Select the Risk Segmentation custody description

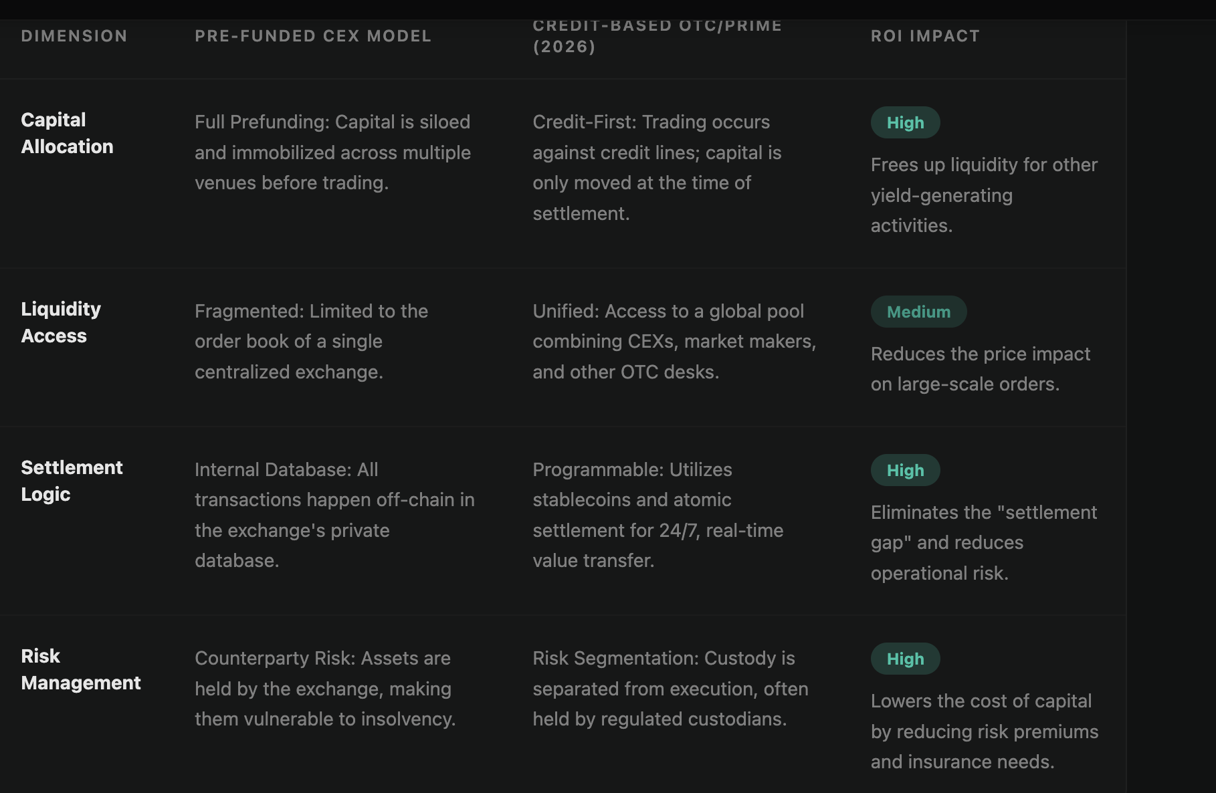(x=670, y=689)
